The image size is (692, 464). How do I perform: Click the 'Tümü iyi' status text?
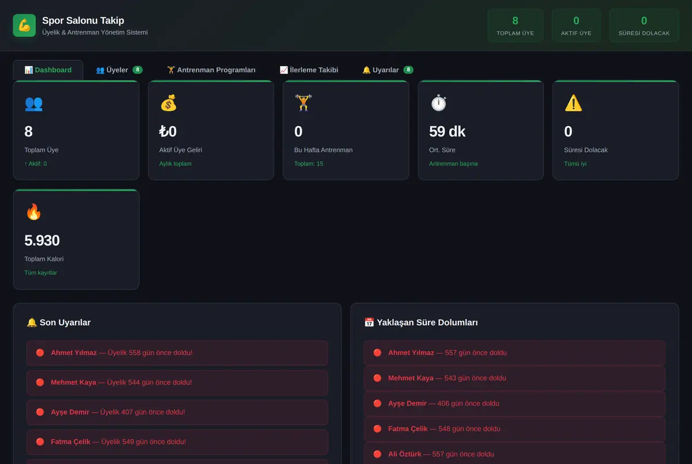[576, 163]
